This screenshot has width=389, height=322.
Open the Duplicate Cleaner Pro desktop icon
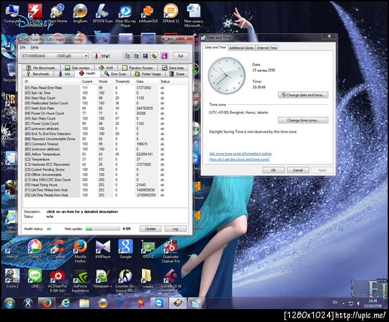[171, 251]
